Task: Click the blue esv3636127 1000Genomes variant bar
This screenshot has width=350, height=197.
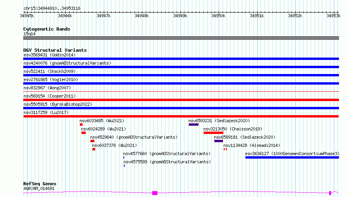Action: (x=292, y=157)
